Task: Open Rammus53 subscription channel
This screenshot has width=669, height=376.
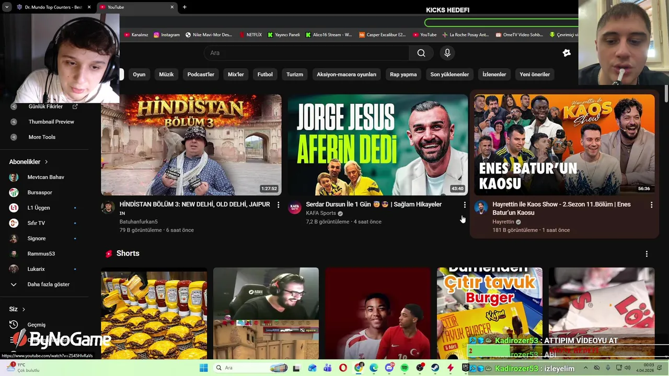Action: pyautogui.click(x=42, y=254)
